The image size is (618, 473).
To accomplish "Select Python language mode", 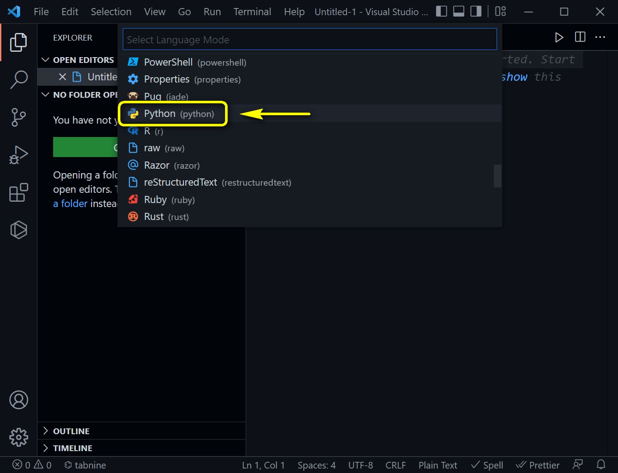I will tap(310, 113).
